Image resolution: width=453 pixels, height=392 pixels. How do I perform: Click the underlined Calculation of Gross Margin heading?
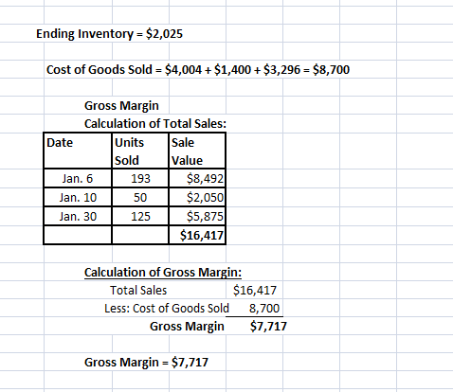(163, 273)
